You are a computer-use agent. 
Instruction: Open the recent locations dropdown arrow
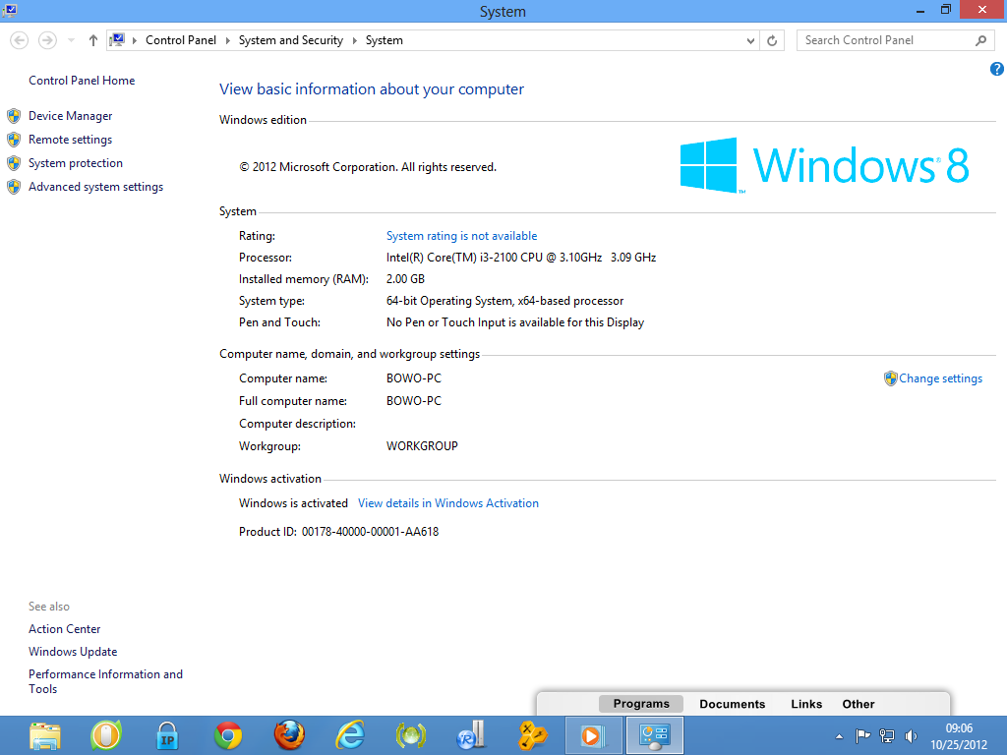[71, 40]
